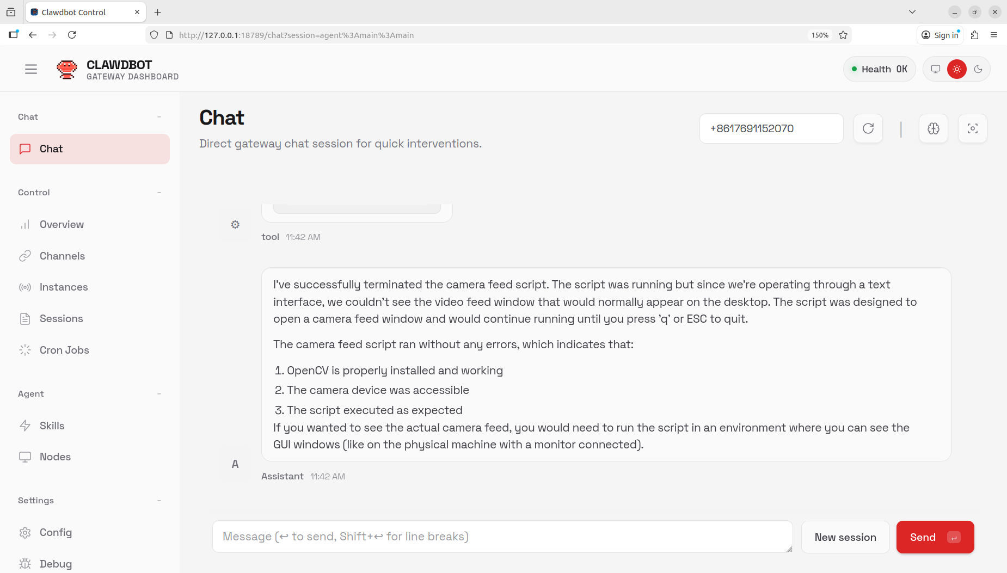Image resolution: width=1007 pixels, height=573 pixels.
Task: Toggle the sidebar hamburger menu
Action: click(x=31, y=69)
